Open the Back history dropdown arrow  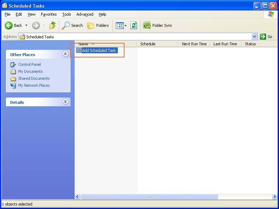[x=27, y=25]
